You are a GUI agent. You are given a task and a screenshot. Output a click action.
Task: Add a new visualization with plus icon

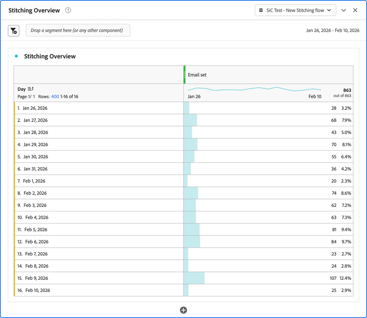(x=183, y=310)
